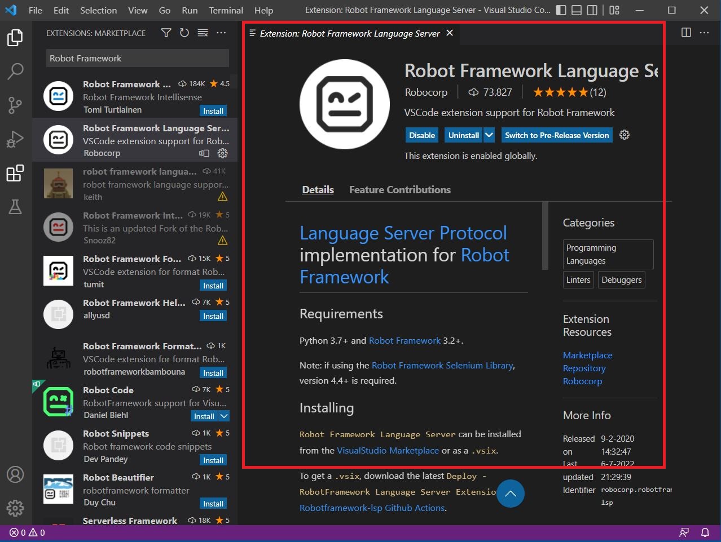Image resolution: width=721 pixels, height=542 pixels.
Task: Open the Help menu
Action: click(263, 10)
